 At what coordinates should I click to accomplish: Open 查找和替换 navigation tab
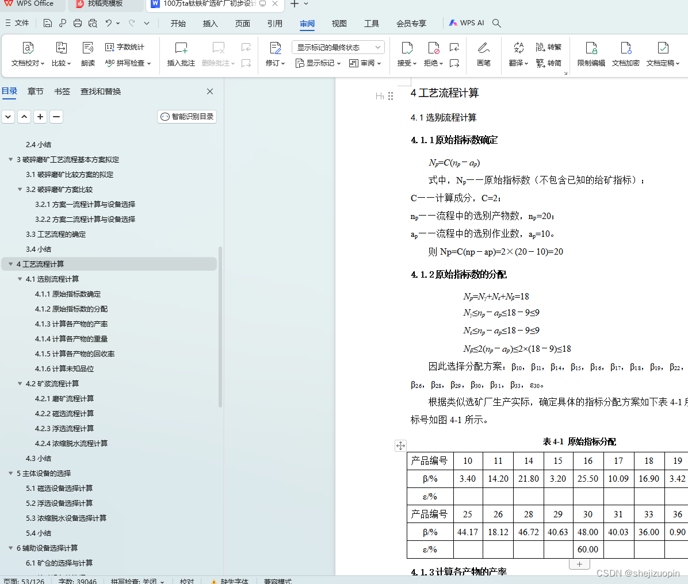[101, 91]
